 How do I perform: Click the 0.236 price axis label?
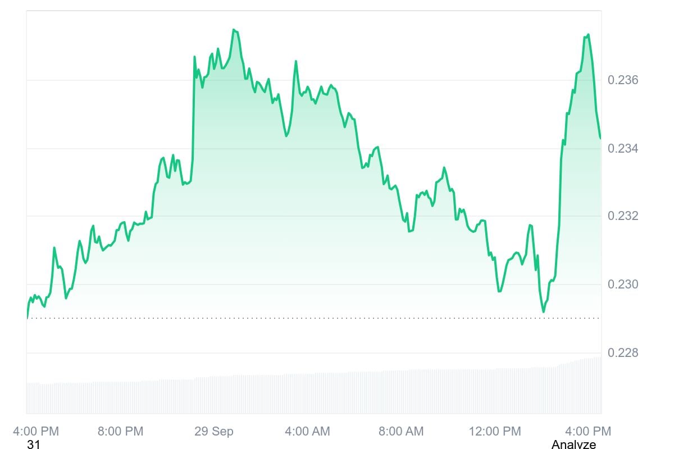(x=623, y=80)
